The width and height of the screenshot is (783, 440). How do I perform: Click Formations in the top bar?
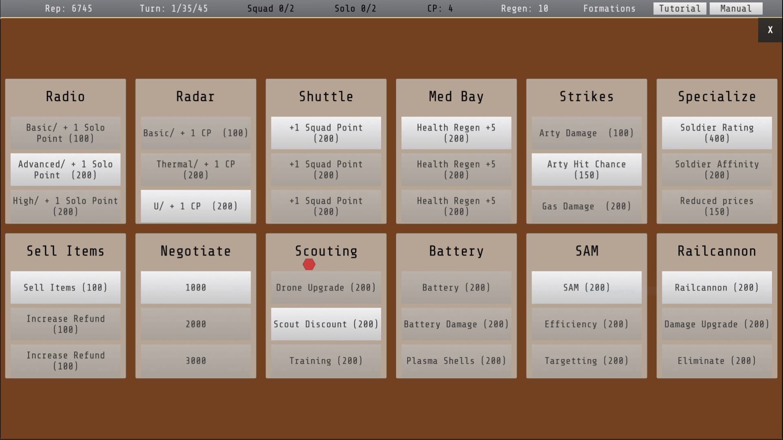click(609, 8)
